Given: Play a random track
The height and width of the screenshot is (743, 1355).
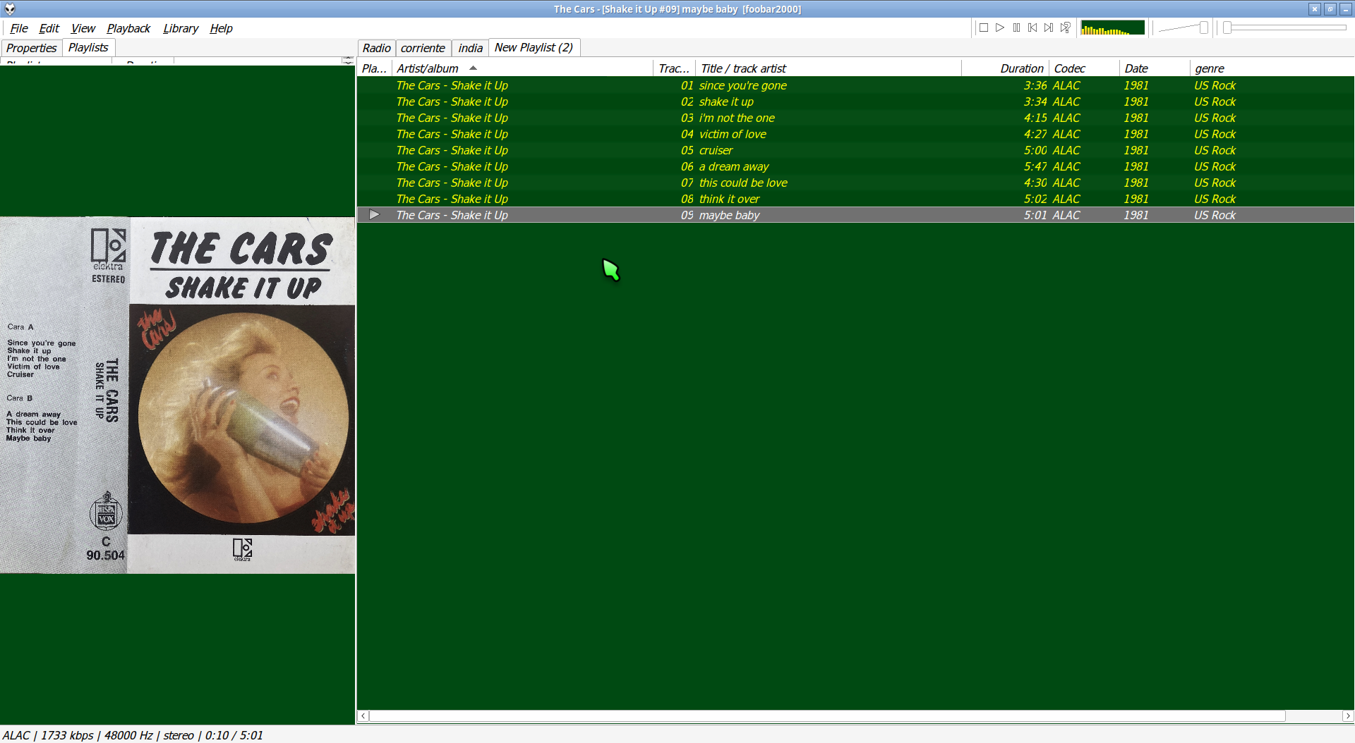Looking at the screenshot, I should tap(1065, 27).
